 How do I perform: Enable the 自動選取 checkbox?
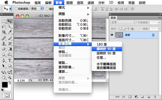pos(16,9)
